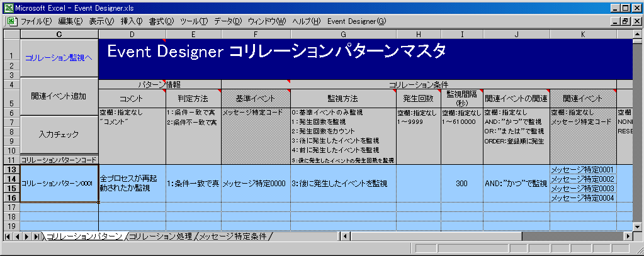Click the 監視方法 header cell

(x=343, y=99)
